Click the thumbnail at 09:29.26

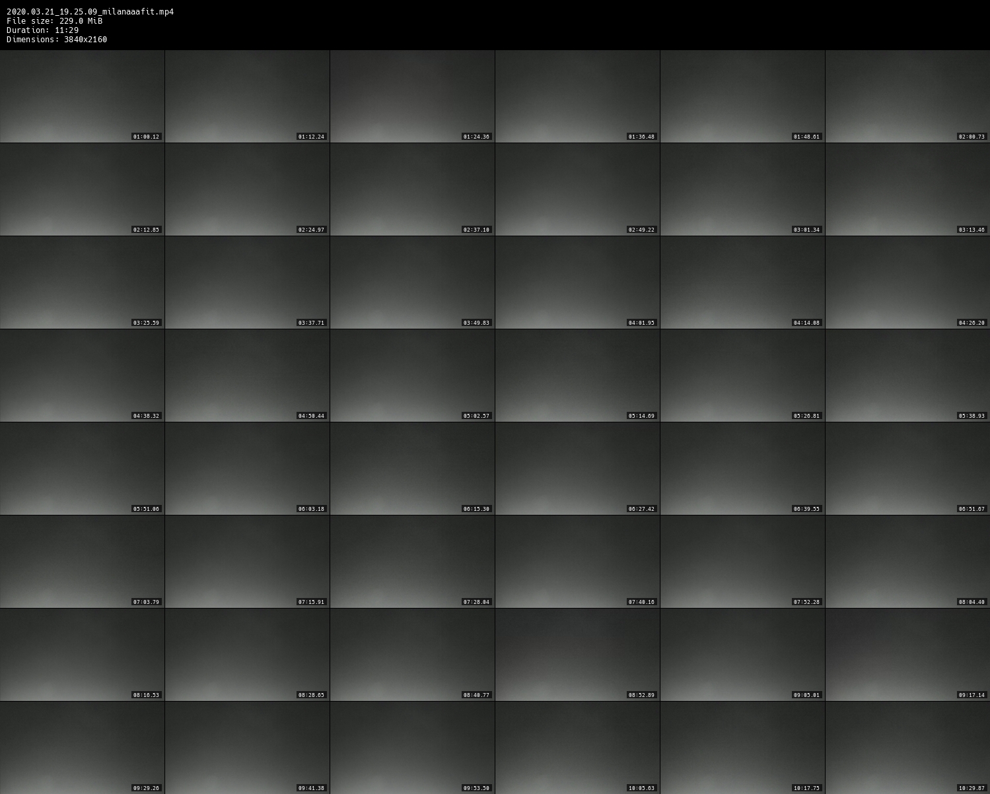coord(82,748)
